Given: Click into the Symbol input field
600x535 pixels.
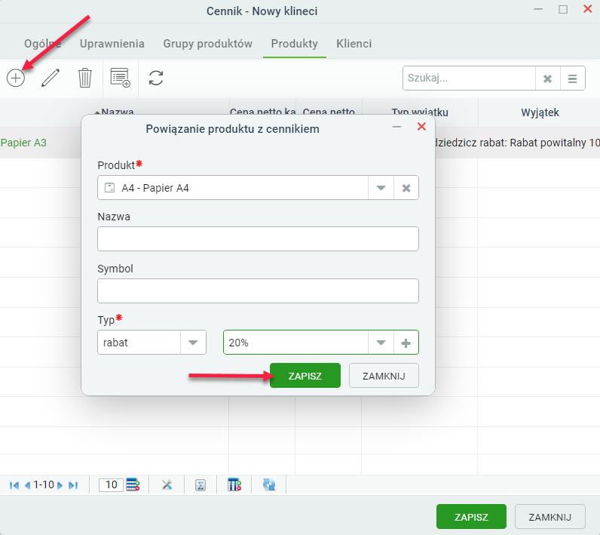Looking at the screenshot, I should [258, 291].
